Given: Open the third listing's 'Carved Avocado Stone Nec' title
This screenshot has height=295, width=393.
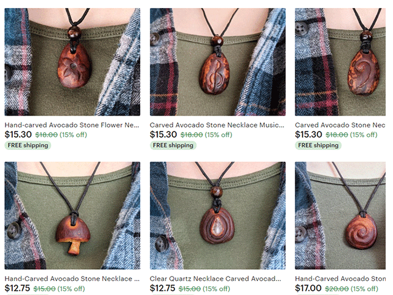Looking at the screenshot, I should (x=340, y=125).
